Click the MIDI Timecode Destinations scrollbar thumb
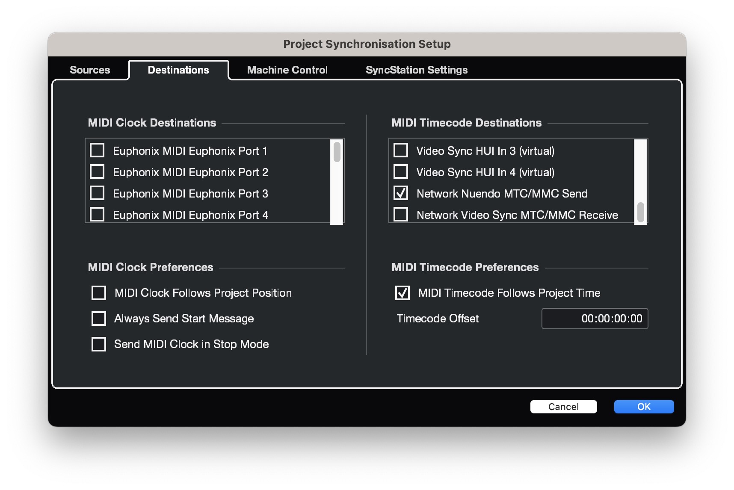This screenshot has width=734, height=490. point(640,213)
